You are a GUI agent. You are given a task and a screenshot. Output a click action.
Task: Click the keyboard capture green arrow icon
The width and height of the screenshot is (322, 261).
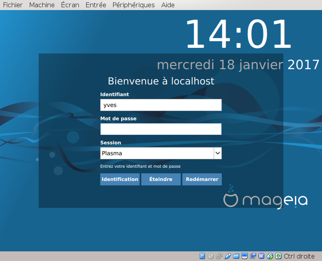click(x=278, y=256)
